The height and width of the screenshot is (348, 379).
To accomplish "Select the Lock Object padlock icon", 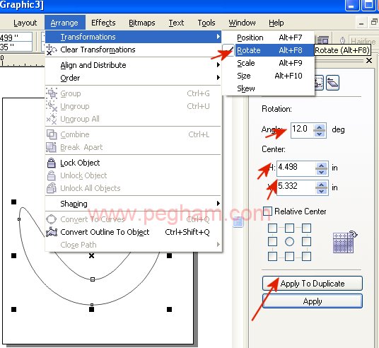I will click(x=51, y=163).
